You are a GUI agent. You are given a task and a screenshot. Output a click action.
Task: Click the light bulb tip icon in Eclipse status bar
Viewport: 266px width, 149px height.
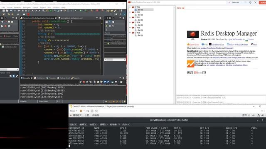coord(125,101)
